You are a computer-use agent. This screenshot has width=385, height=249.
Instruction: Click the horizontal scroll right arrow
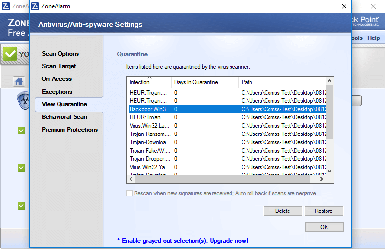[x=322, y=179]
